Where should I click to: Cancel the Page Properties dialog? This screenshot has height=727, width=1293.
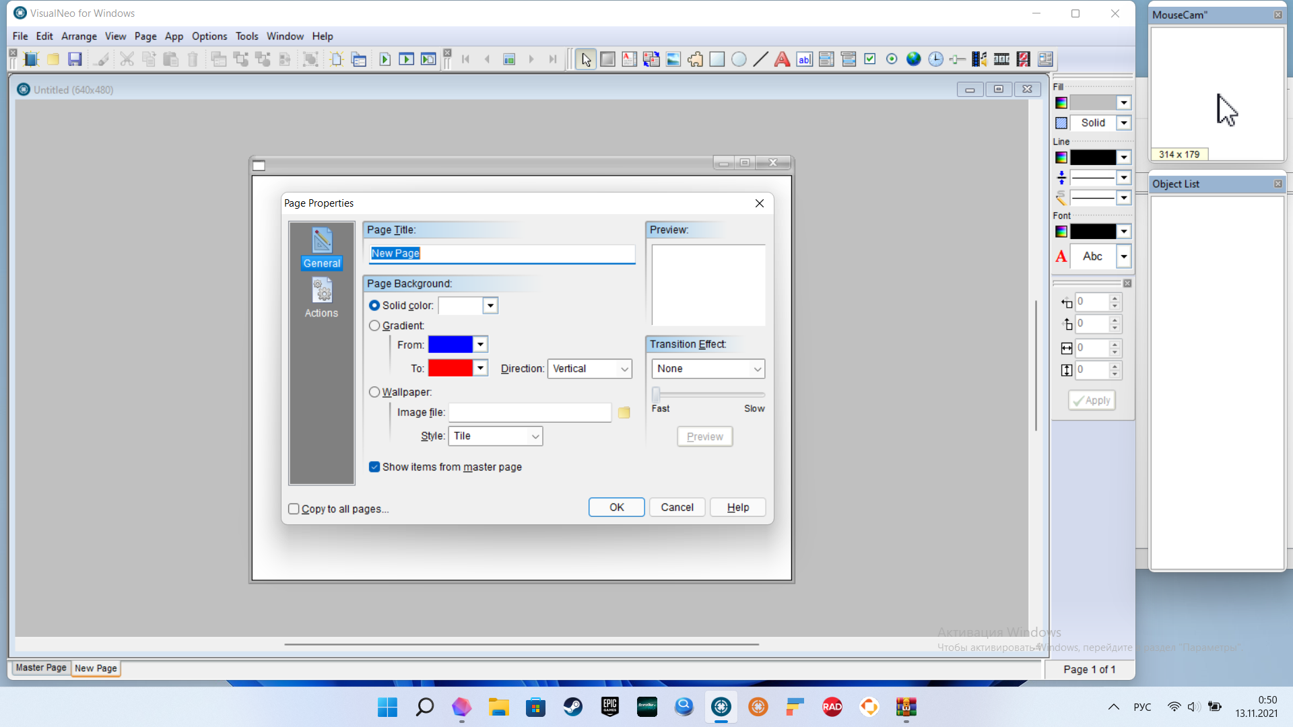click(677, 508)
